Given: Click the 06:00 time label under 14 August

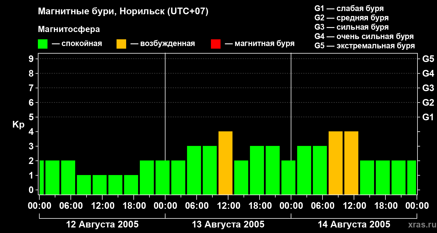Looking at the screenshot, I should pos(323,206).
